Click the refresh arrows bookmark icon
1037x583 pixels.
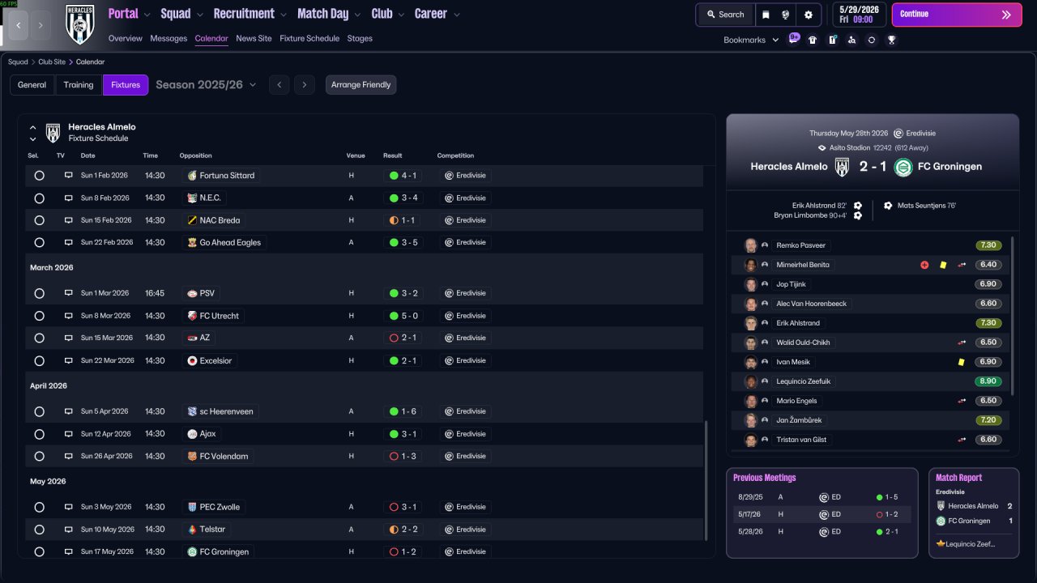(872, 40)
